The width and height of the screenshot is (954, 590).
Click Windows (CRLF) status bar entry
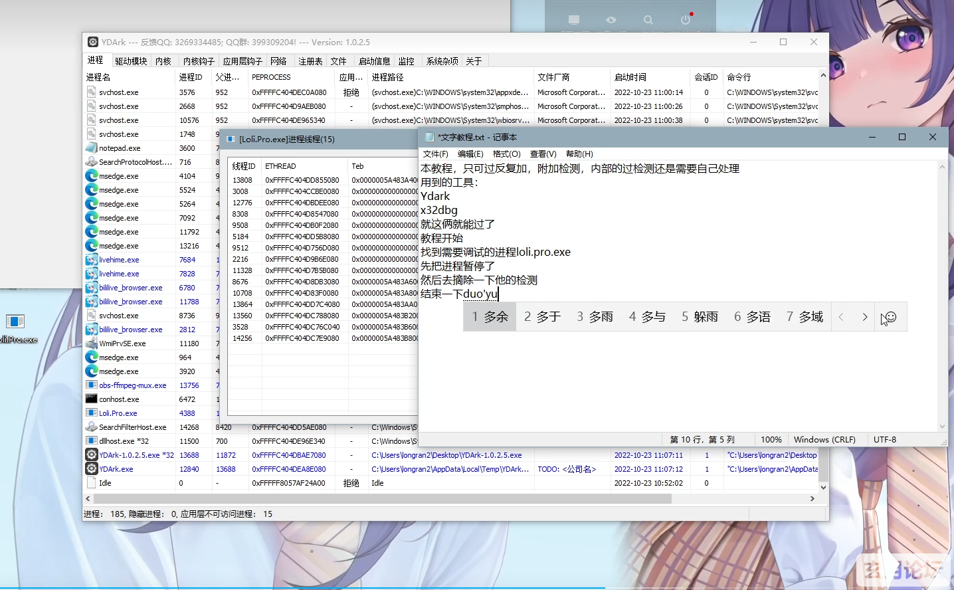pos(824,440)
